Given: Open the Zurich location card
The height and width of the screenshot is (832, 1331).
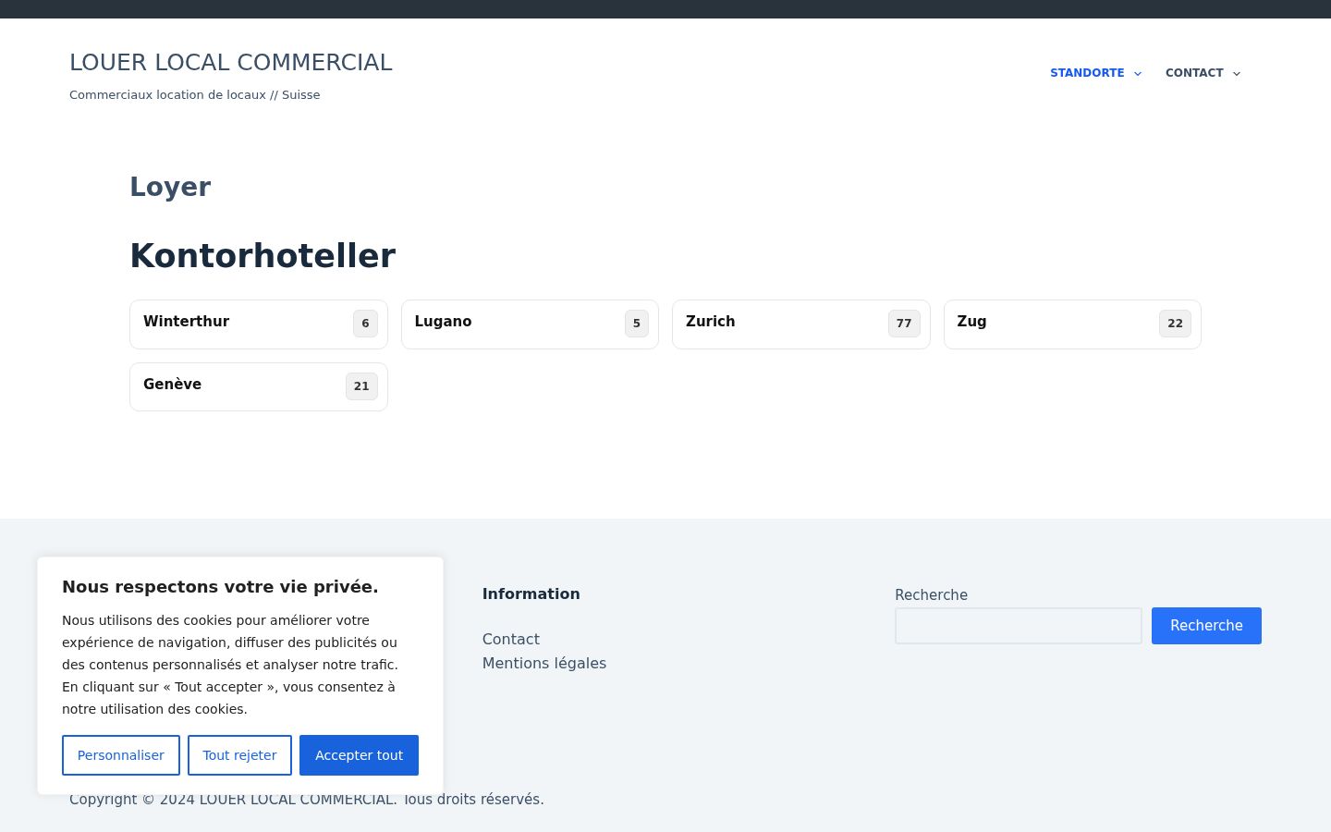Looking at the screenshot, I should [801, 324].
